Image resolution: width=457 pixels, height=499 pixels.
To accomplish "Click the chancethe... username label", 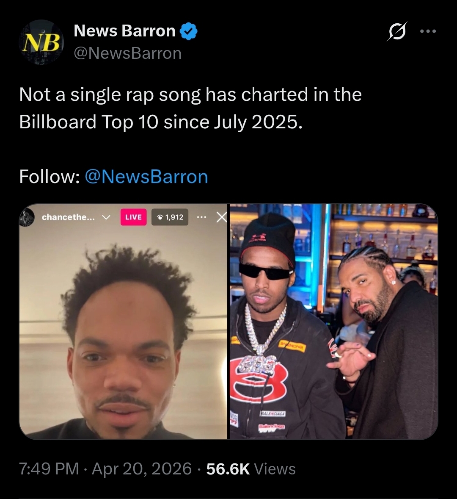I will (68, 217).
